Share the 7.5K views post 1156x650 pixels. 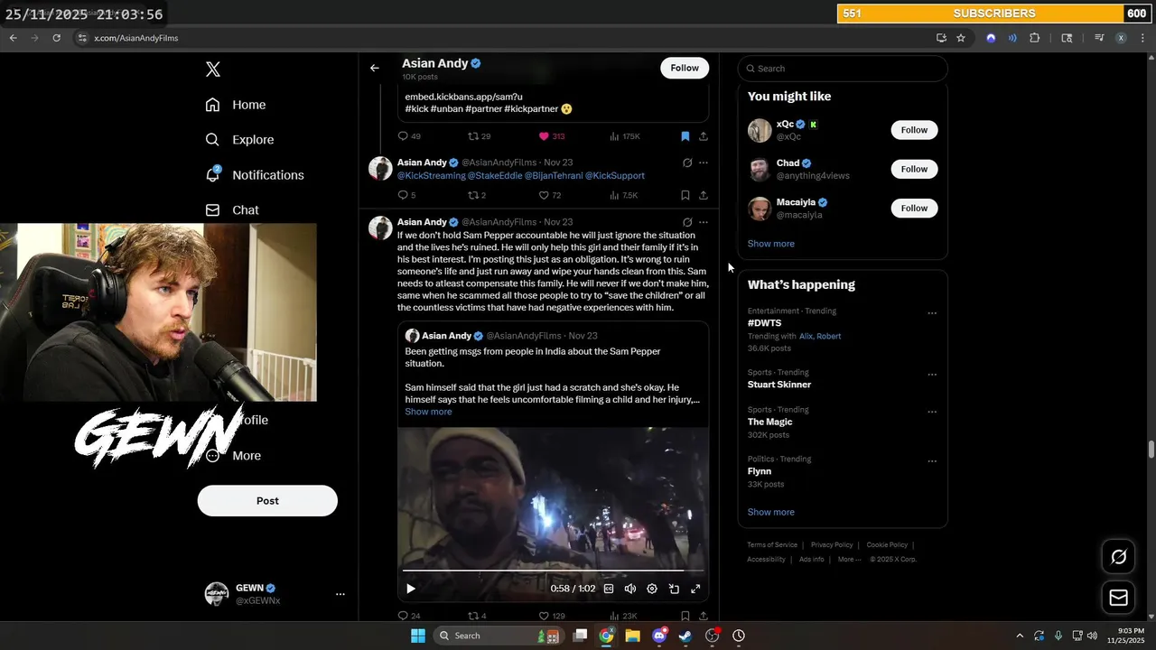click(x=704, y=195)
